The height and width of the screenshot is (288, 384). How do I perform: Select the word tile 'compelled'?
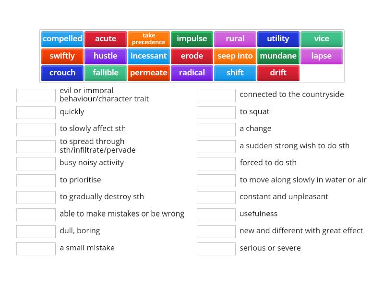pos(62,38)
